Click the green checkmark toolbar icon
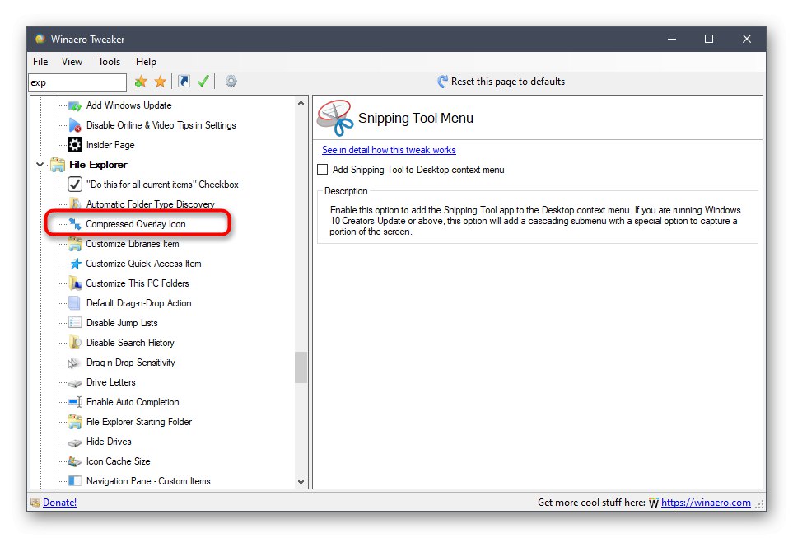Image resolution: width=793 pixels, height=538 pixels. [203, 81]
